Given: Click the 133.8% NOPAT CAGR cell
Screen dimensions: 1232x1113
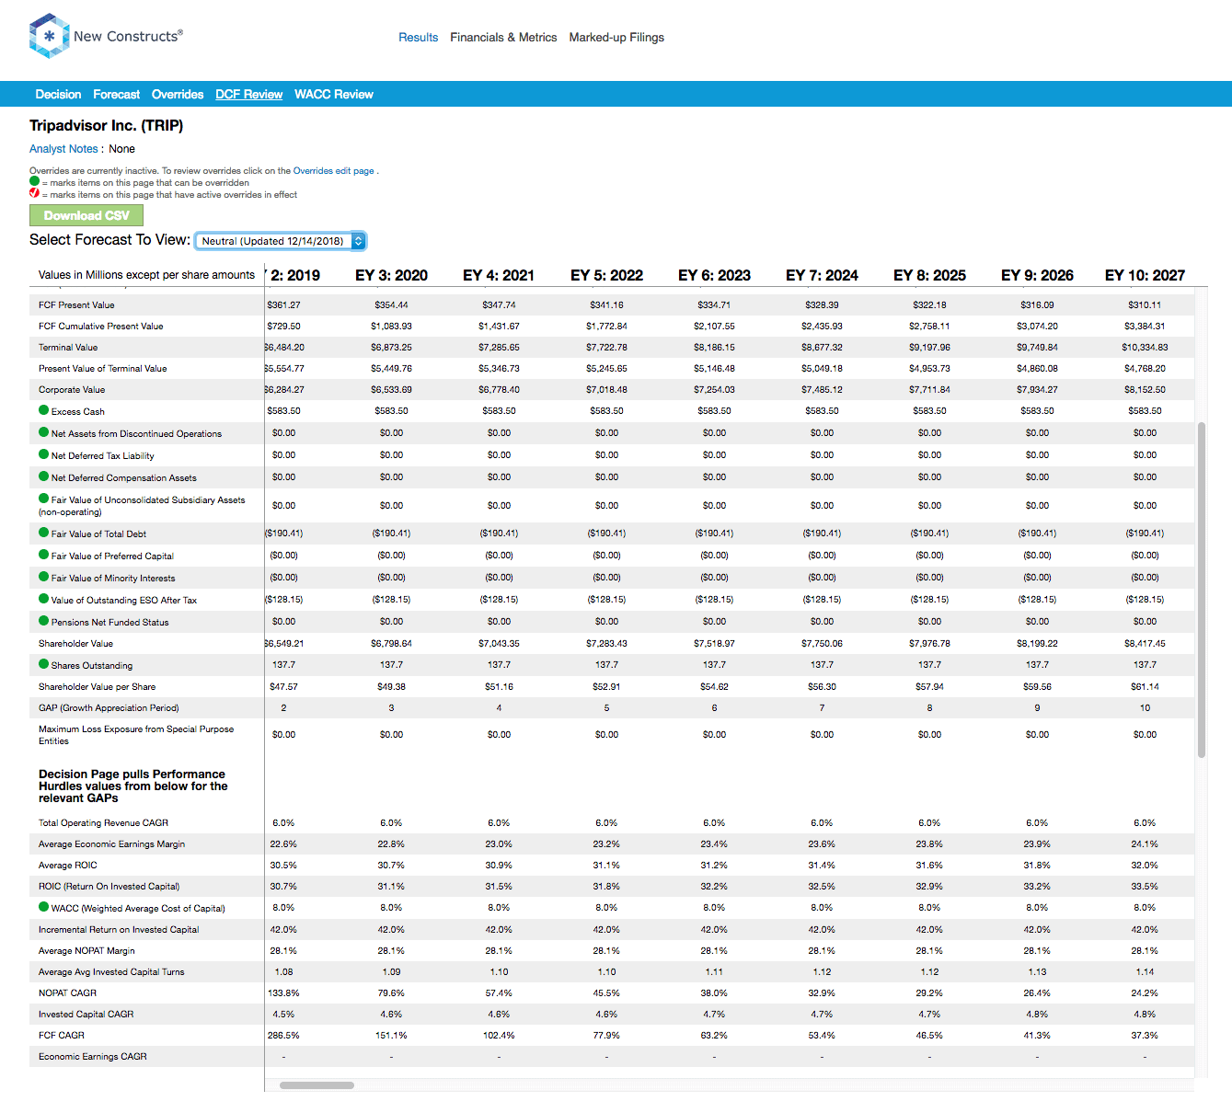Looking at the screenshot, I should pos(283,993).
